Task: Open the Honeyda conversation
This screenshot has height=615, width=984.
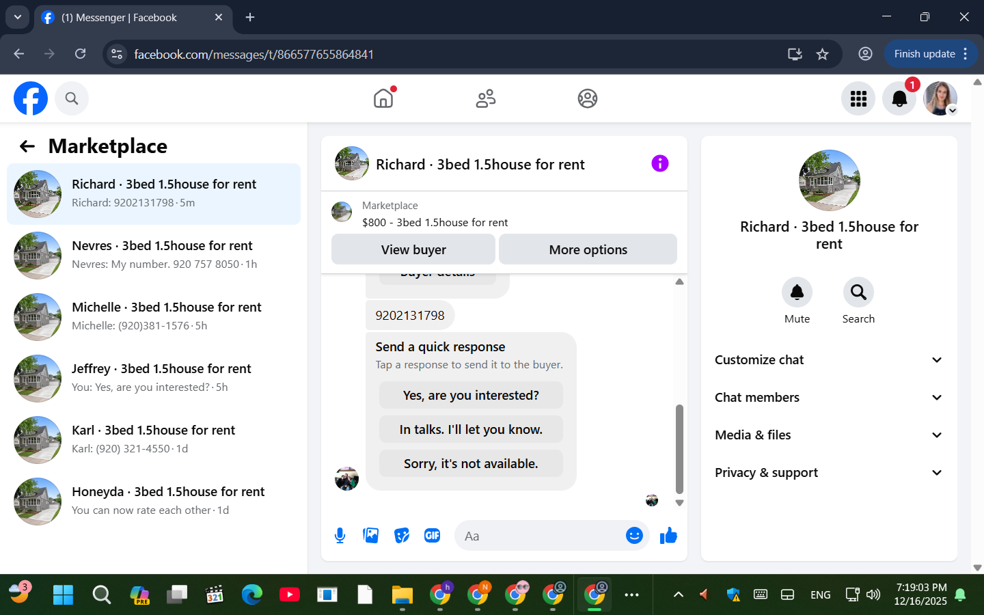Action: pyautogui.click(x=154, y=502)
